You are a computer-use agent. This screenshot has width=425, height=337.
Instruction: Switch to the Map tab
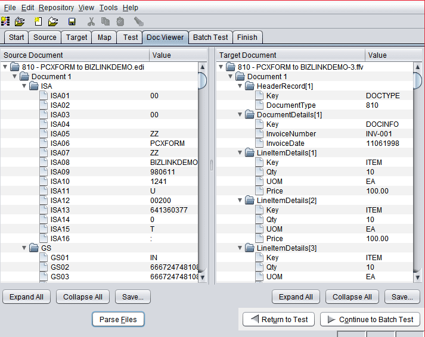[x=104, y=37]
